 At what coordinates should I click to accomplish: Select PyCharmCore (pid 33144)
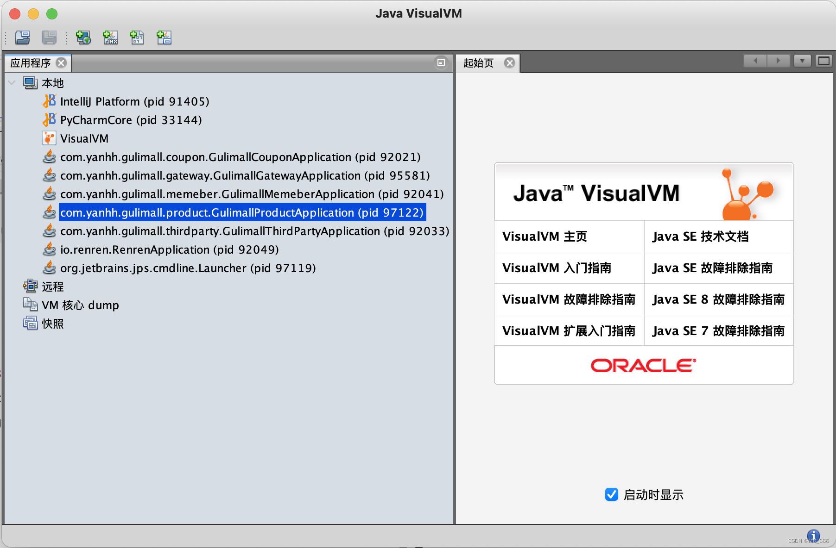click(131, 120)
